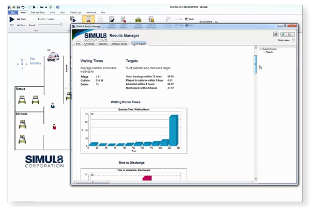Switch to the Data and Rules tab

pos(38,12)
